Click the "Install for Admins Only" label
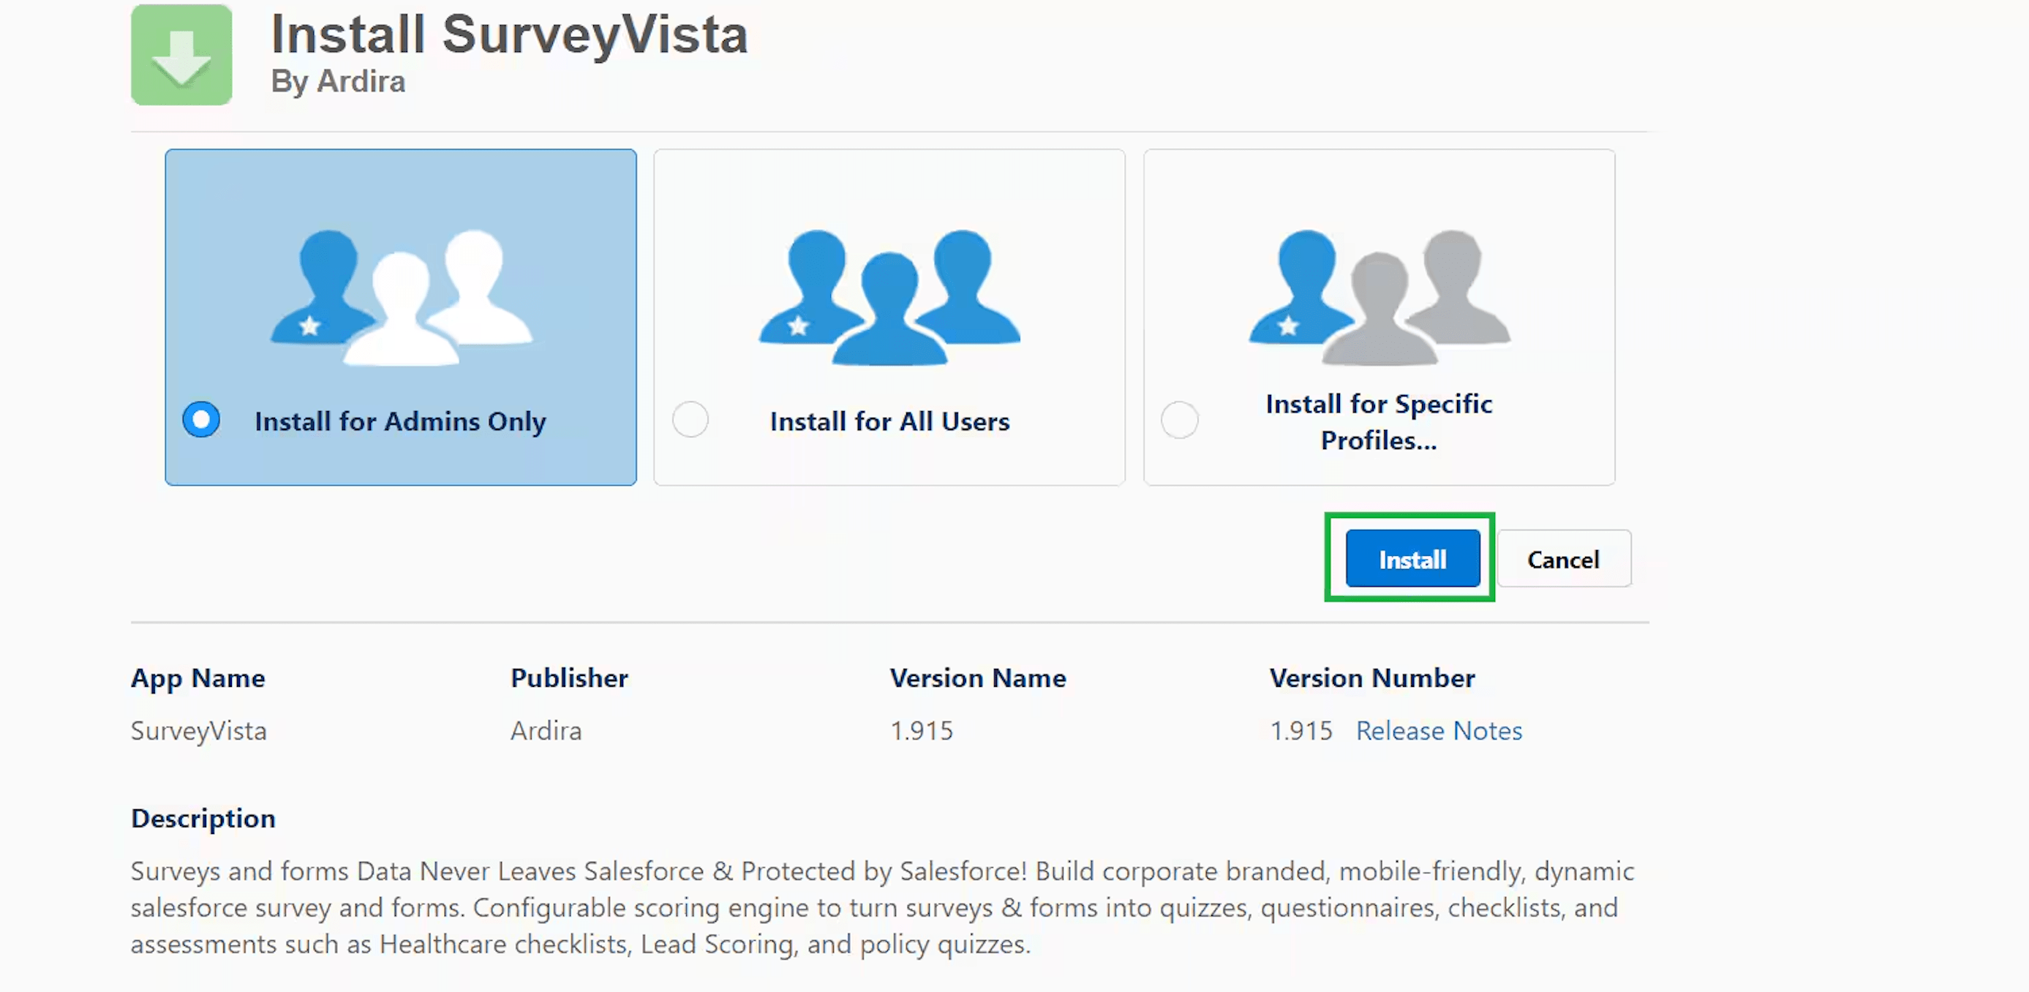The width and height of the screenshot is (2029, 992). [400, 421]
